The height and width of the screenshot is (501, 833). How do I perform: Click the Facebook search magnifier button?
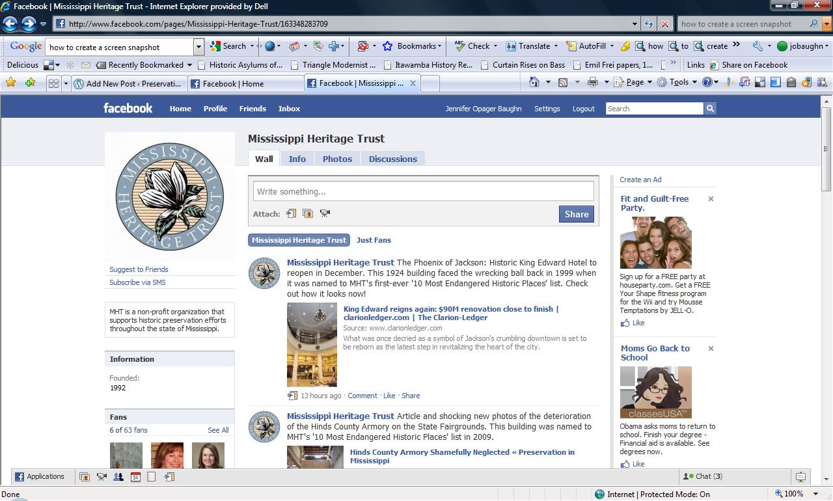pyautogui.click(x=710, y=109)
